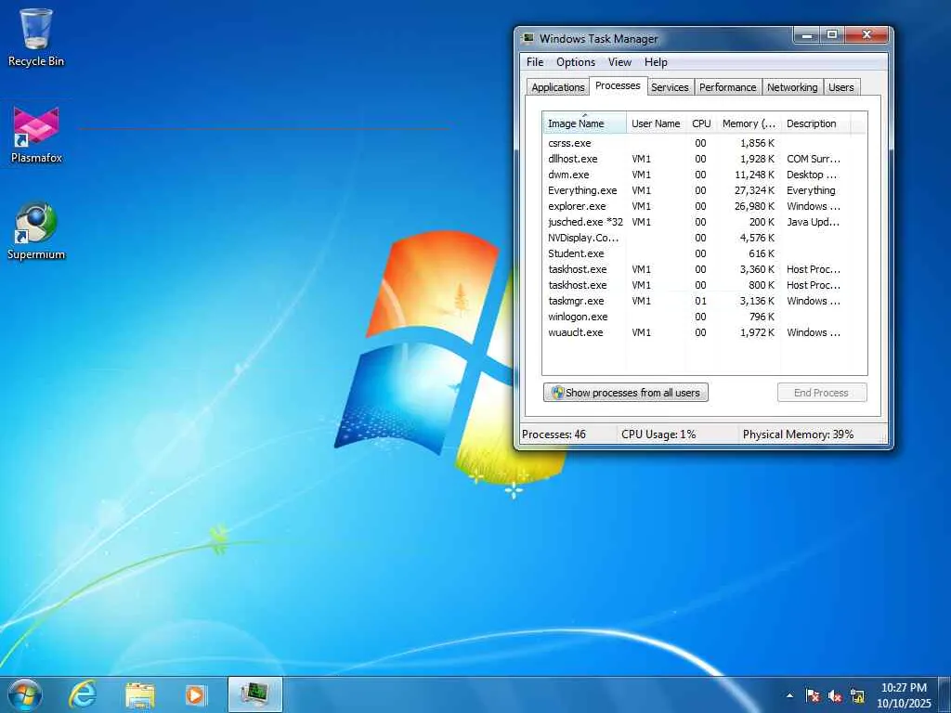Image resolution: width=951 pixels, height=713 pixels.
Task: Select the Processes tab
Action: (618, 85)
